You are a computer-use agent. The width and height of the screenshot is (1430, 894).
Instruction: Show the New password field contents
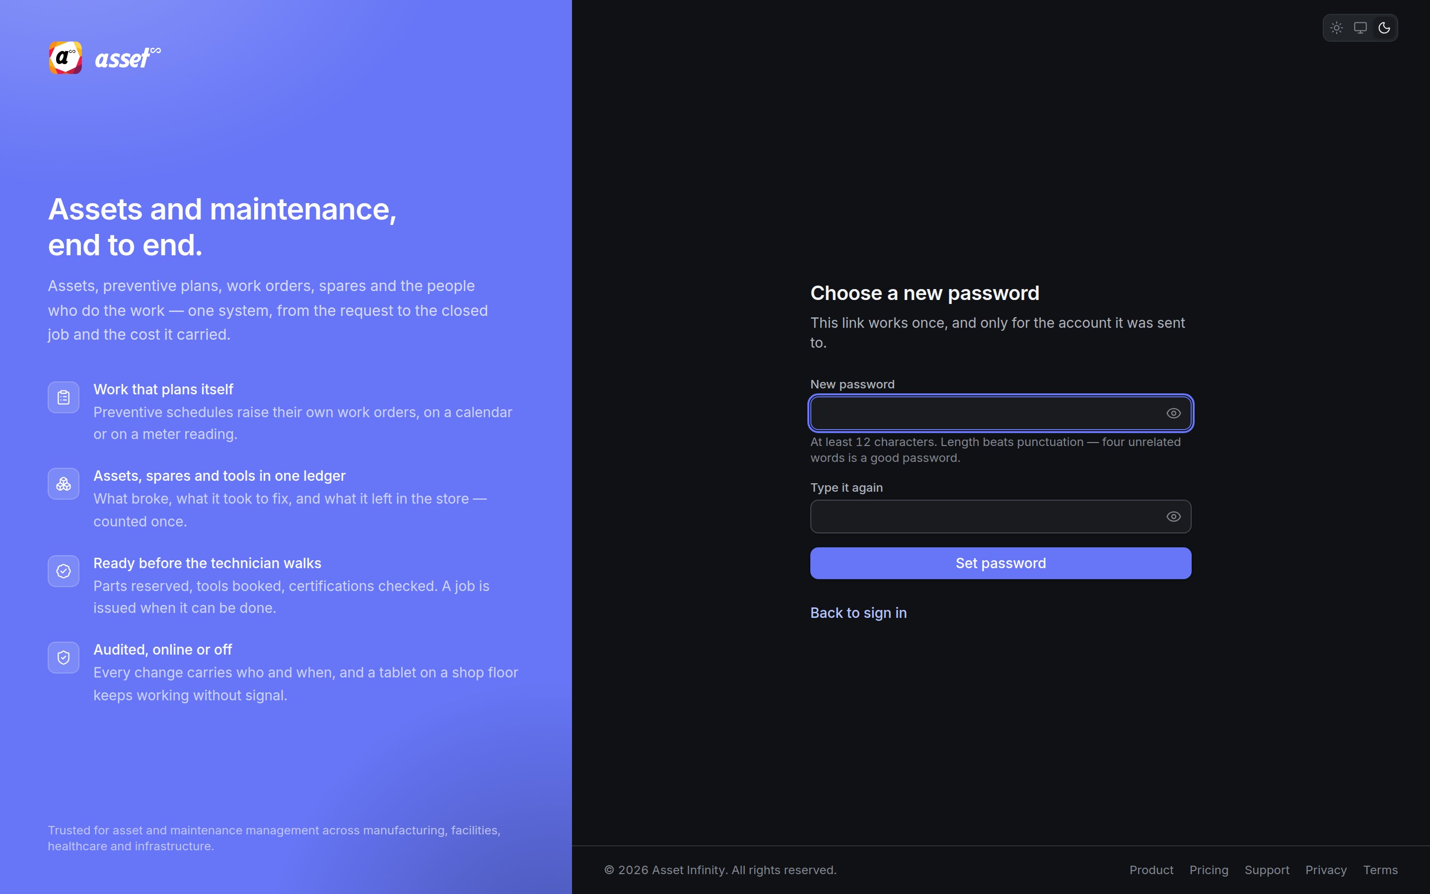point(1174,413)
